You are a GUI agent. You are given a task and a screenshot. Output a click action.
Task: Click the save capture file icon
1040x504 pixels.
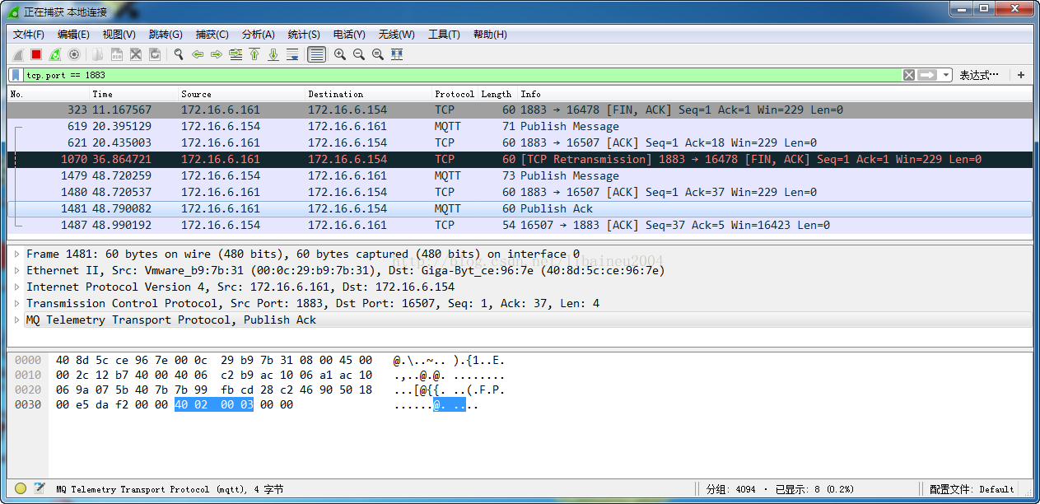coord(117,54)
